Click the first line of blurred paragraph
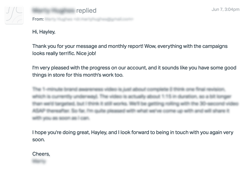The height and width of the screenshot is (169, 245). (x=129, y=89)
